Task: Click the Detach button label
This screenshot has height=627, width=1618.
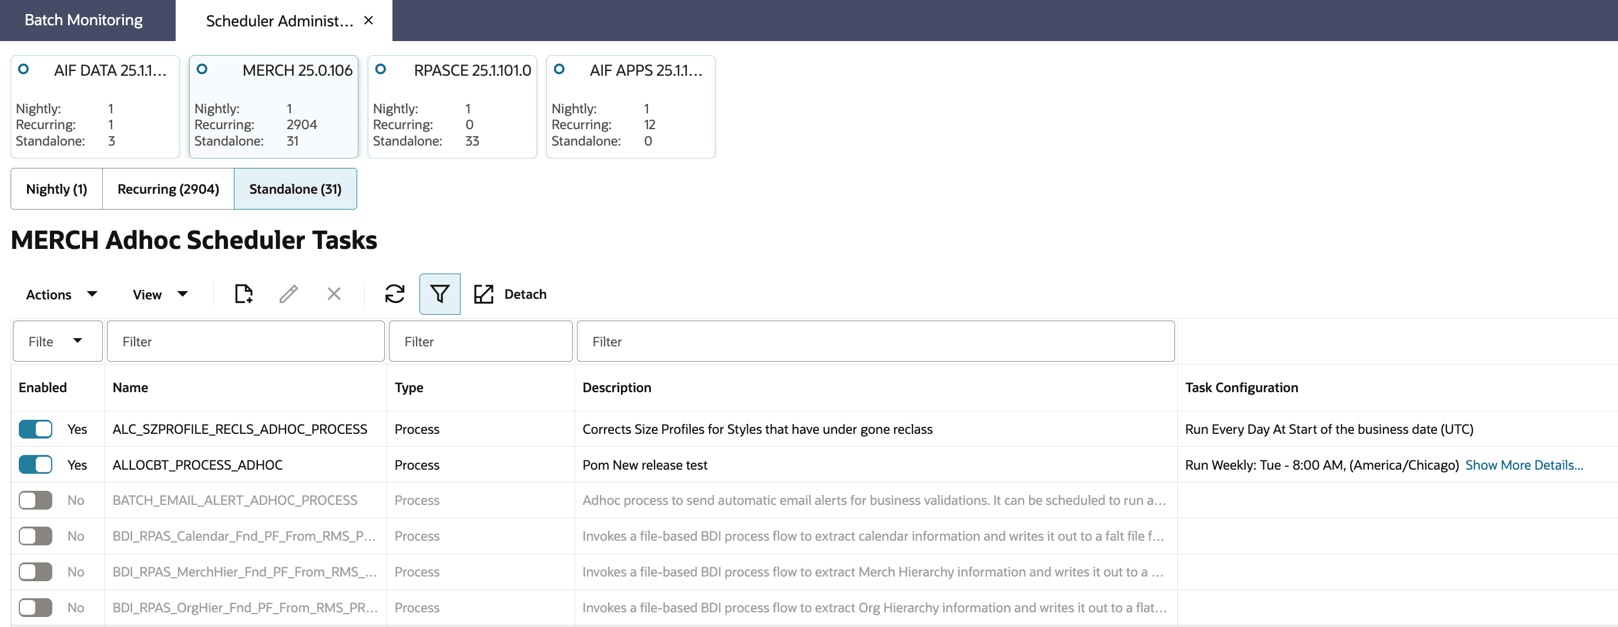Action: (525, 294)
